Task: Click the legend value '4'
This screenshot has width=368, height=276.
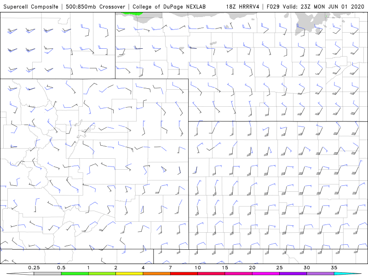Action: pos(143,268)
